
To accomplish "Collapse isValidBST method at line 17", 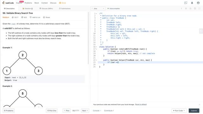I will (96, 49).
